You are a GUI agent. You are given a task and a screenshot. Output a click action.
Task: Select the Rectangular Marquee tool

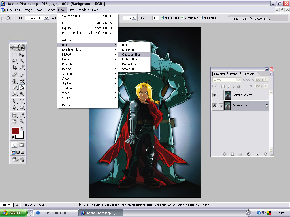[14, 55]
